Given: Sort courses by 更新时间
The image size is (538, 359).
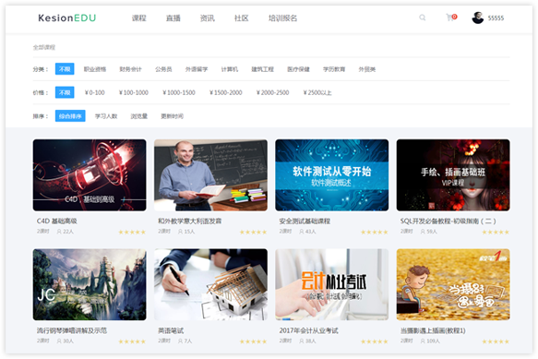Looking at the screenshot, I should coord(172,116).
